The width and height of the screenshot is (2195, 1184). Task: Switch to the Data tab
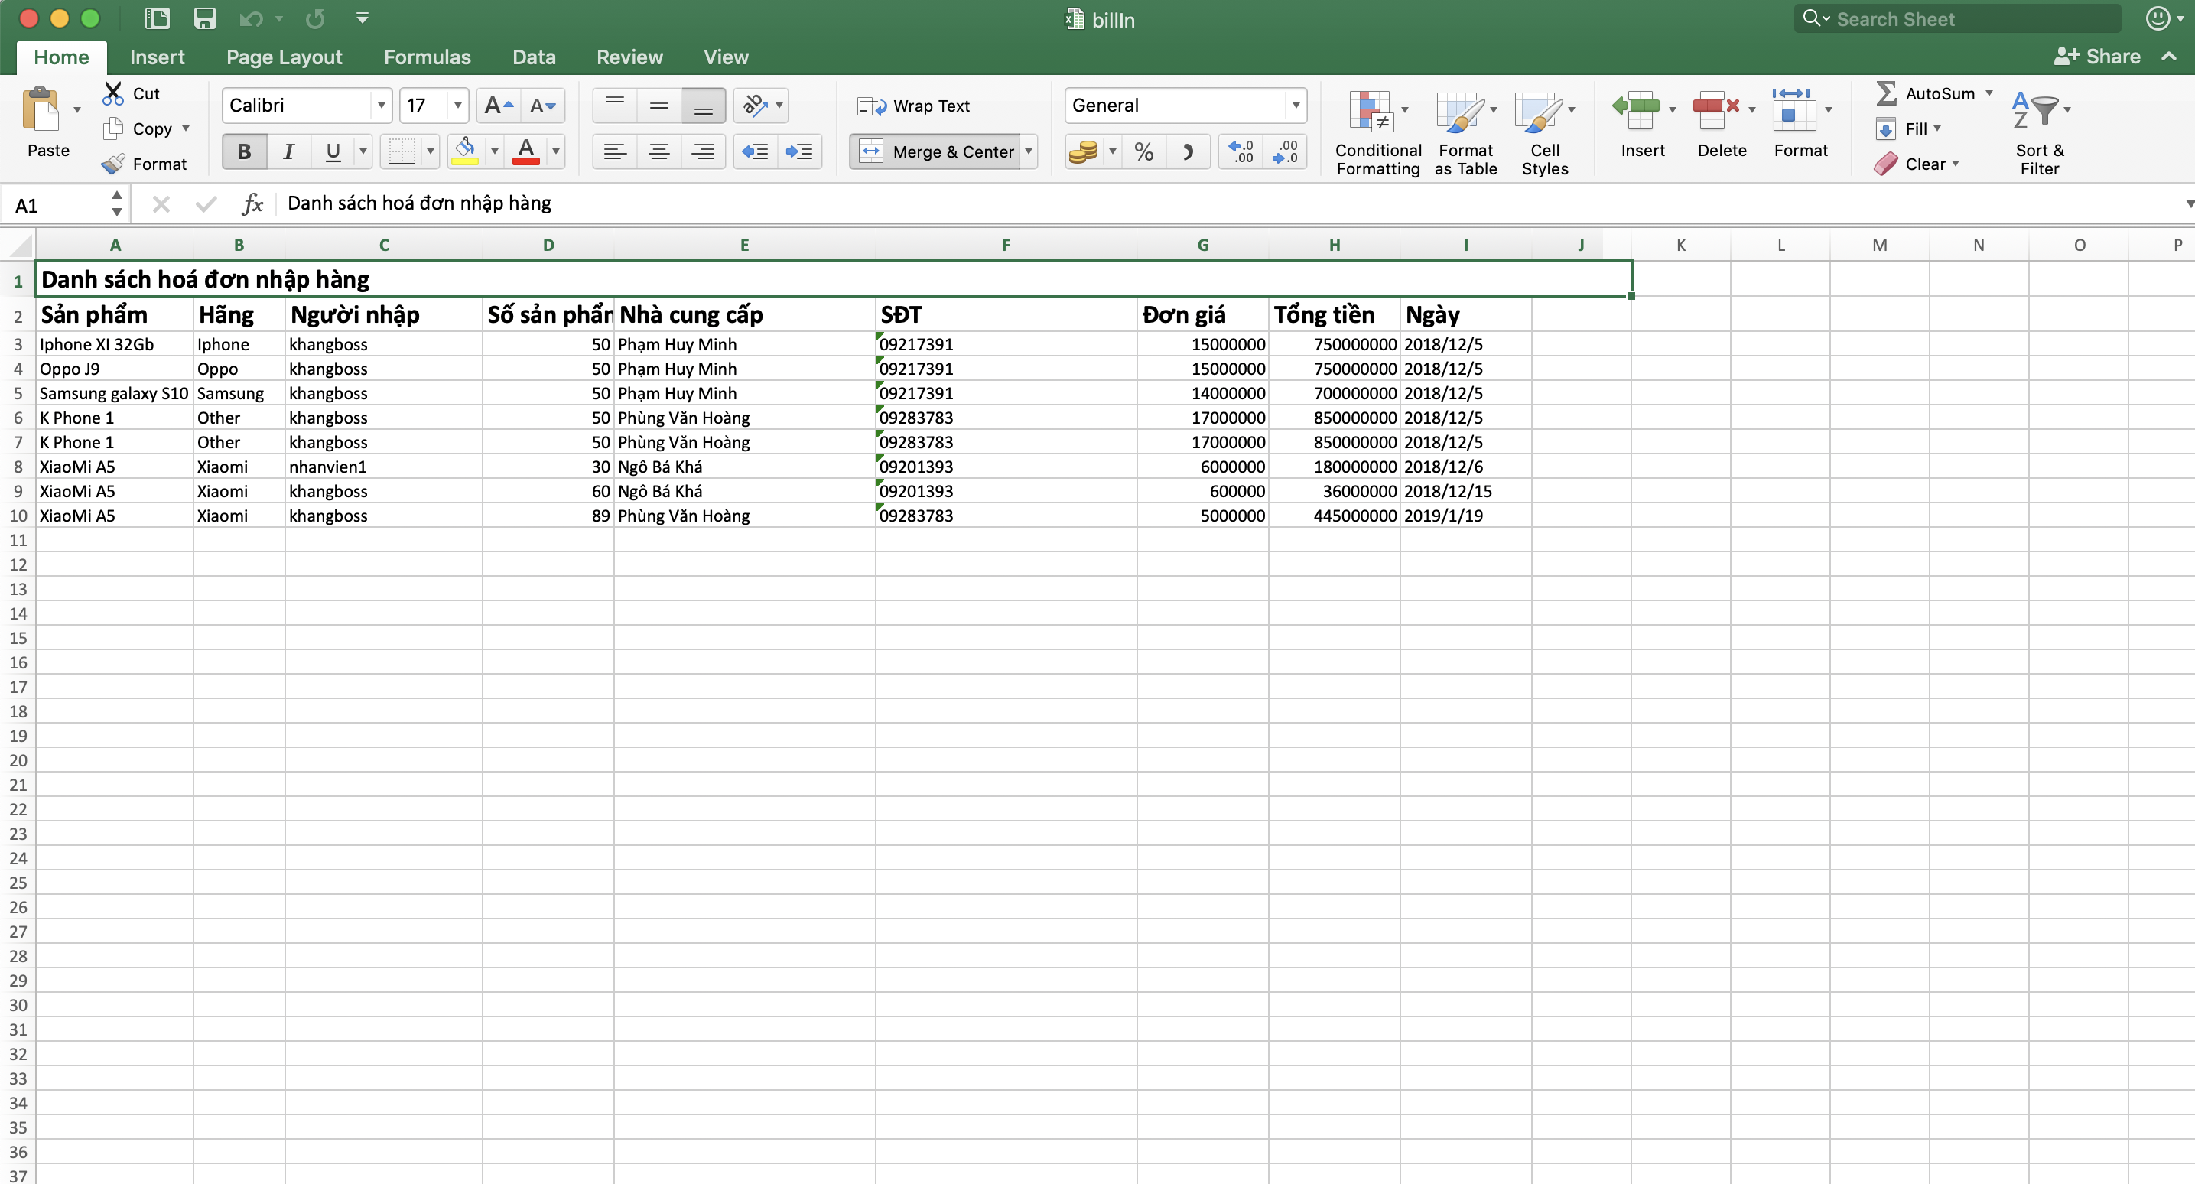(x=533, y=57)
